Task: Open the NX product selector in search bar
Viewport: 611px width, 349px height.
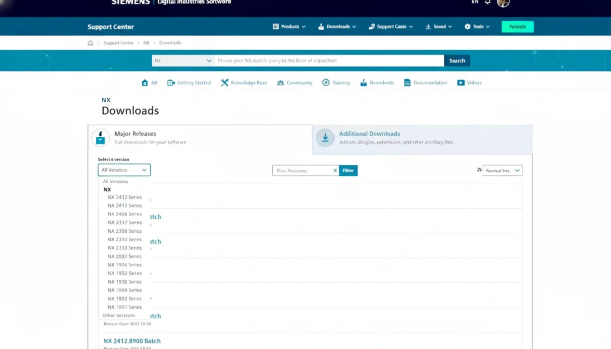Action: coord(183,61)
